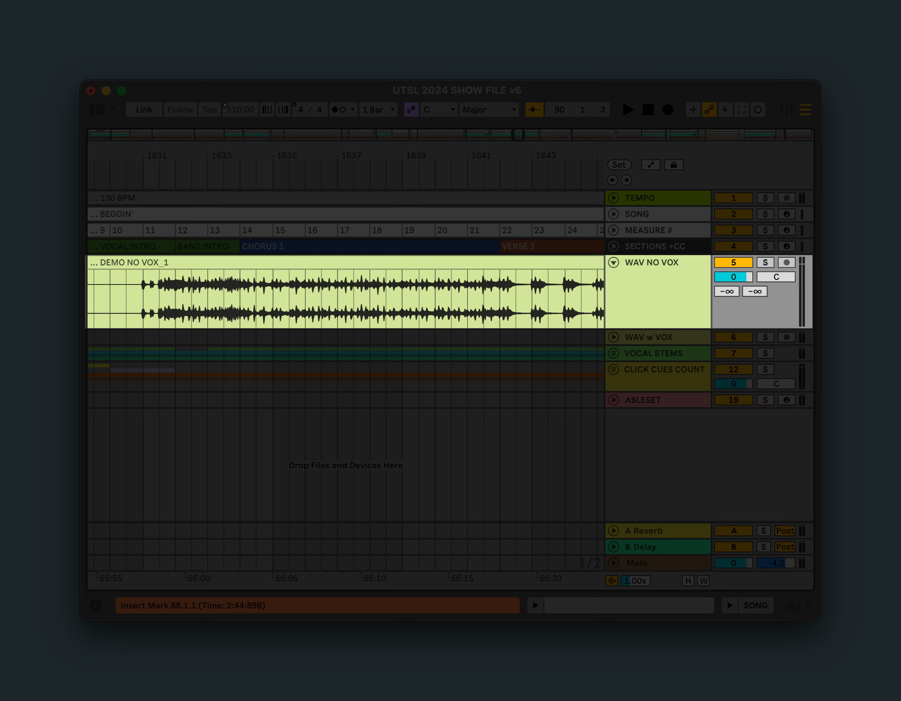
Task: Unfold the WAV w VOX track
Action: click(613, 337)
